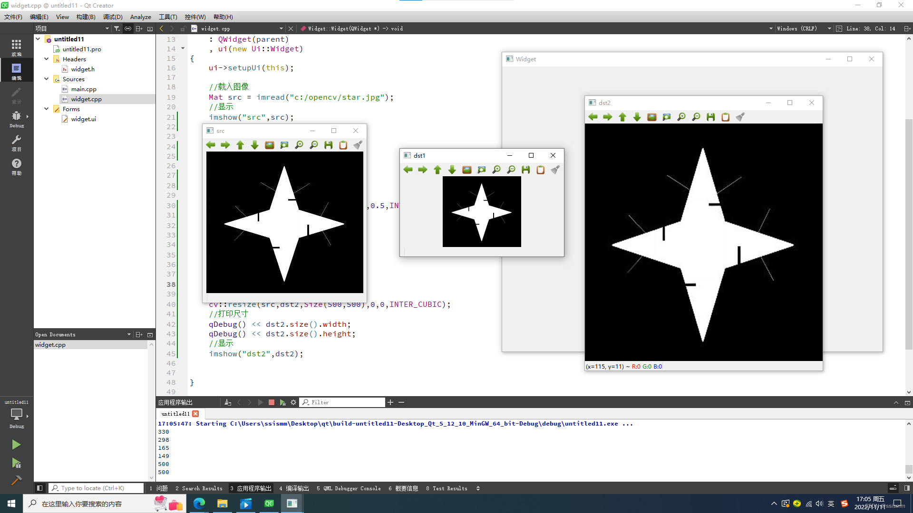Screen dimensions: 913x513
Task: Stop the running program with red square
Action: 272,402
